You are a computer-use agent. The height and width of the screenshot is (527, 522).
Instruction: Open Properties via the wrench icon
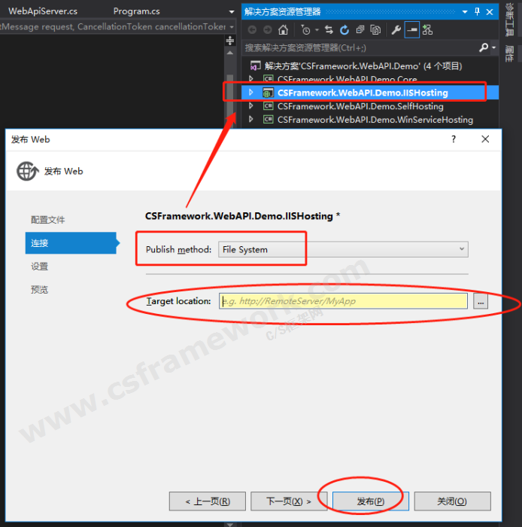click(396, 30)
